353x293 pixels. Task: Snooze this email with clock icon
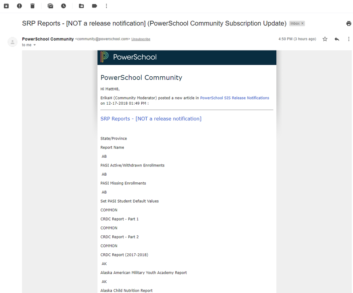coord(64,6)
